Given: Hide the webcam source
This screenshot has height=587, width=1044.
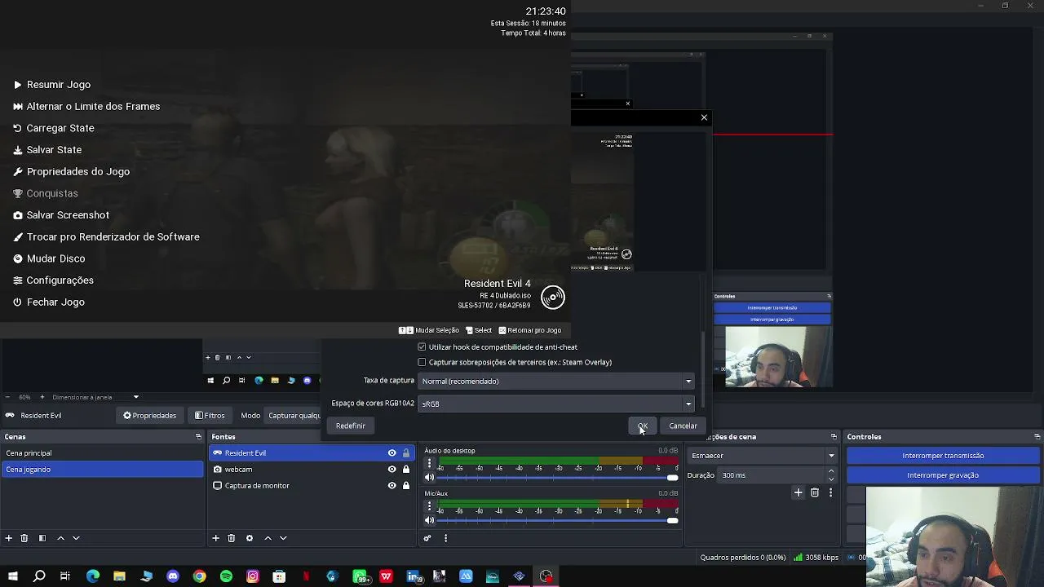Looking at the screenshot, I should tap(391, 470).
